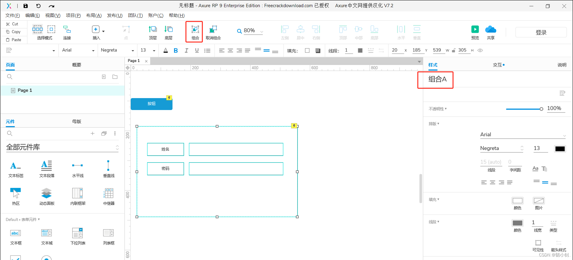Image resolution: width=573 pixels, height=260 pixels.
Task: Click the Save icon in title bar
Action: coord(26,6)
